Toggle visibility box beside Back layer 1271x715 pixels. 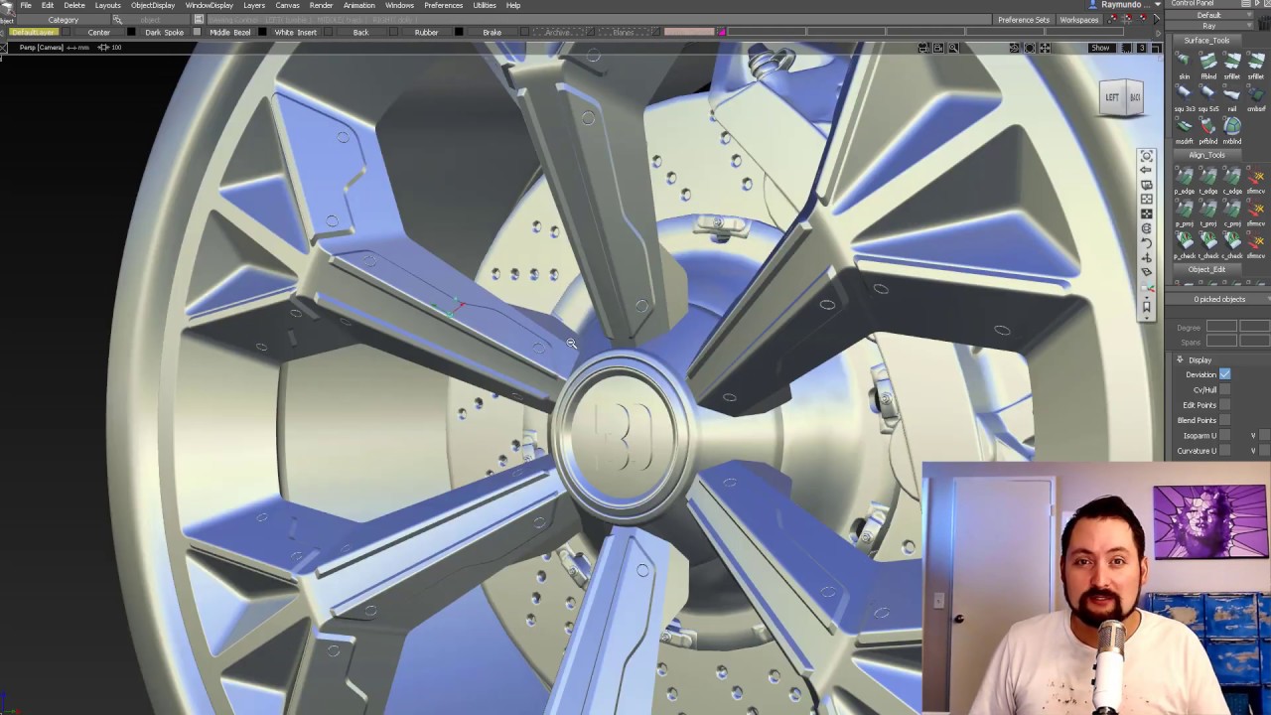pos(393,32)
